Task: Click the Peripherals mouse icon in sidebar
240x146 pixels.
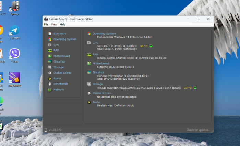Action: [50, 84]
